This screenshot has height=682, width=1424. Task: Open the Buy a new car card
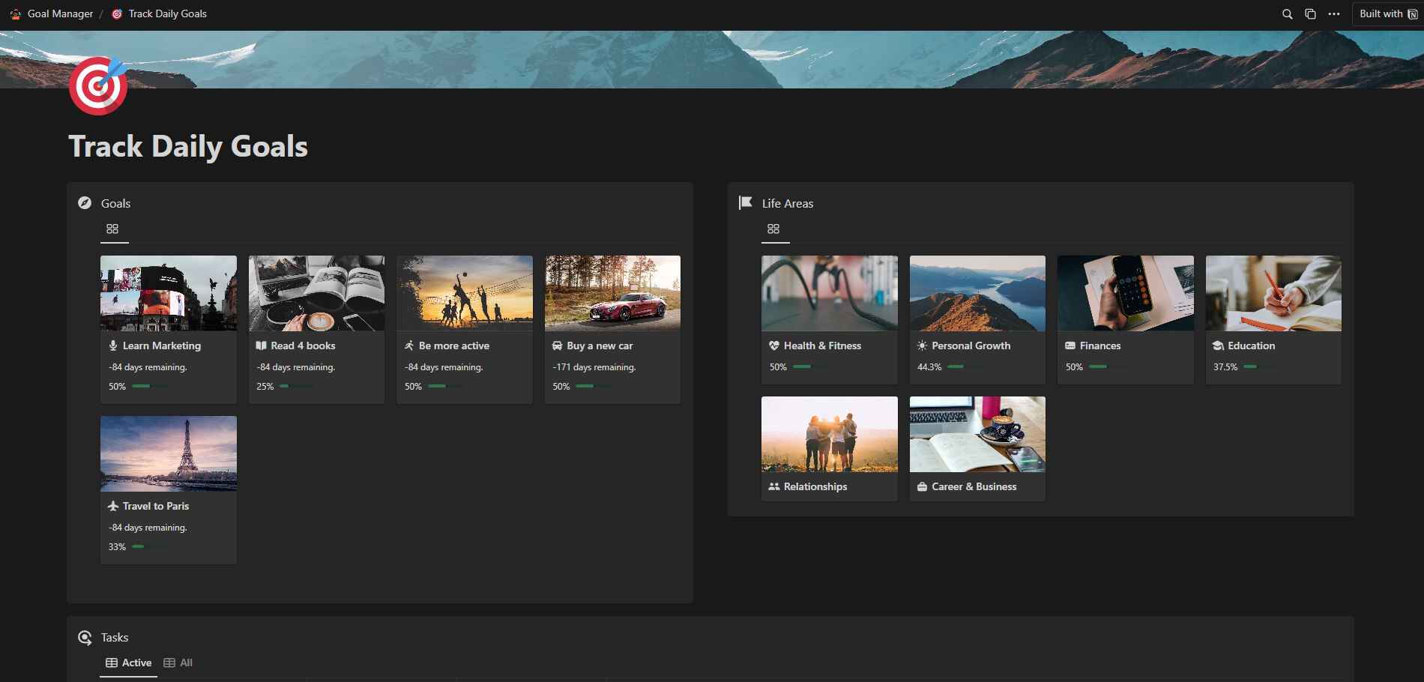[x=612, y=330]
